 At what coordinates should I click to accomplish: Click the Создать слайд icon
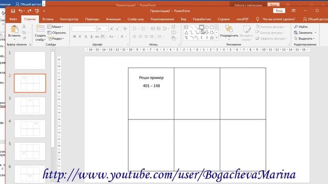40,29
